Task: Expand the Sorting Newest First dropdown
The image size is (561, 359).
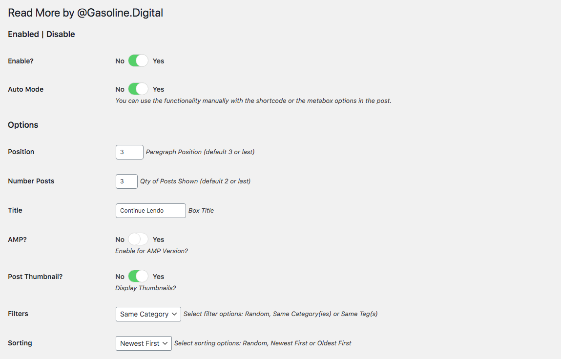Action: coord(144,343)
